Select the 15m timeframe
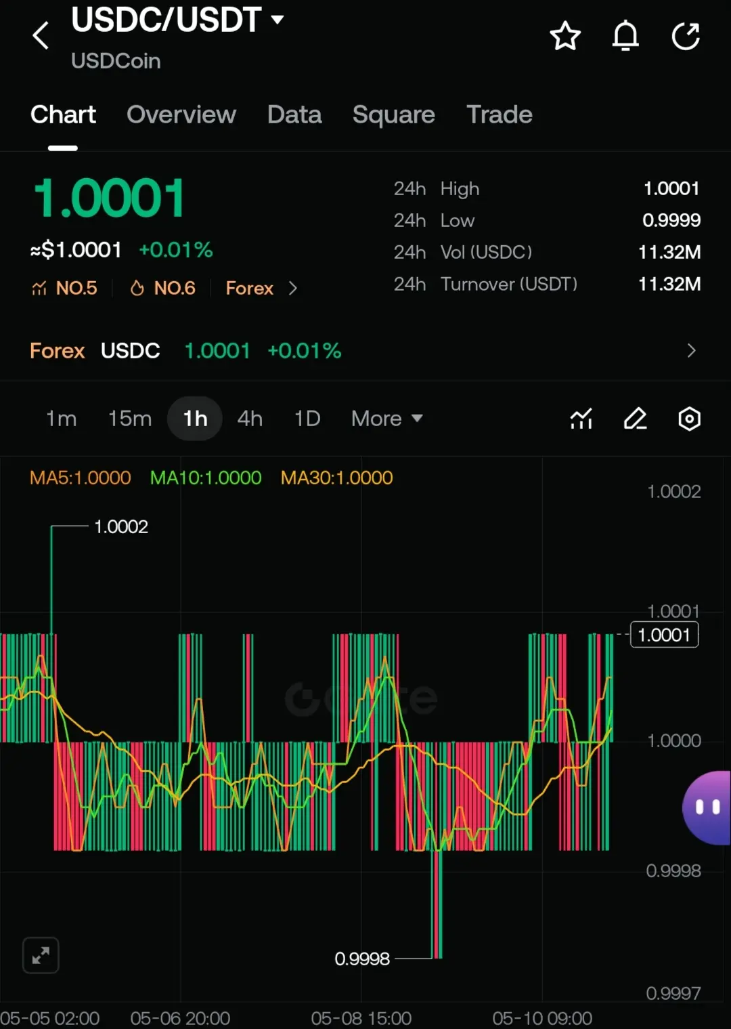731x1029 pixels. pyautogui.click(x=130, y=419)
